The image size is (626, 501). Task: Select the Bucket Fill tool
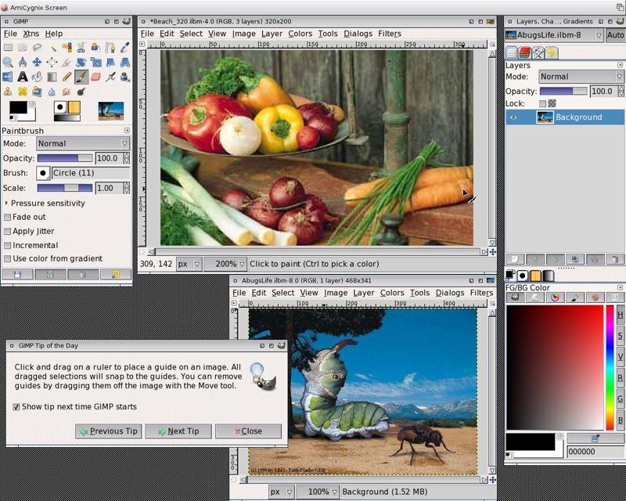pos(37,77)
